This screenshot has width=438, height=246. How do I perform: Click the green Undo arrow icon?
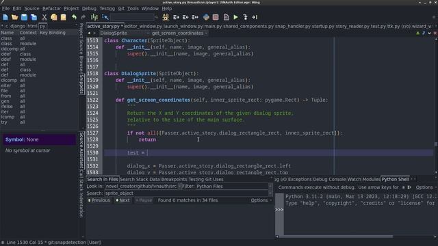click(x=74, y=17)
